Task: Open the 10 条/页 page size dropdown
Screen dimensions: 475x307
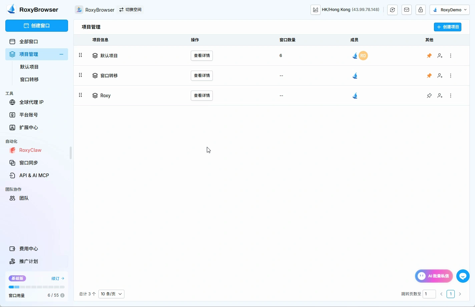Action: 111,294
